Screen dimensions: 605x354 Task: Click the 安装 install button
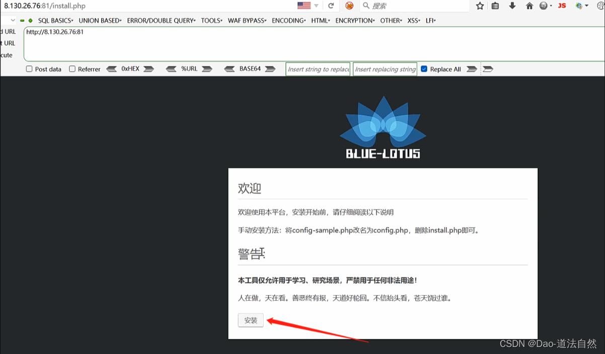pyautogui.click(x=251, y=320)
